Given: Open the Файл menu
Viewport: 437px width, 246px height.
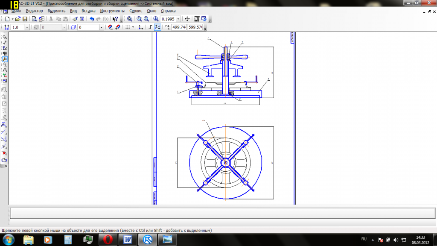Looking at the screenshot, I should [x=16, y=11].
